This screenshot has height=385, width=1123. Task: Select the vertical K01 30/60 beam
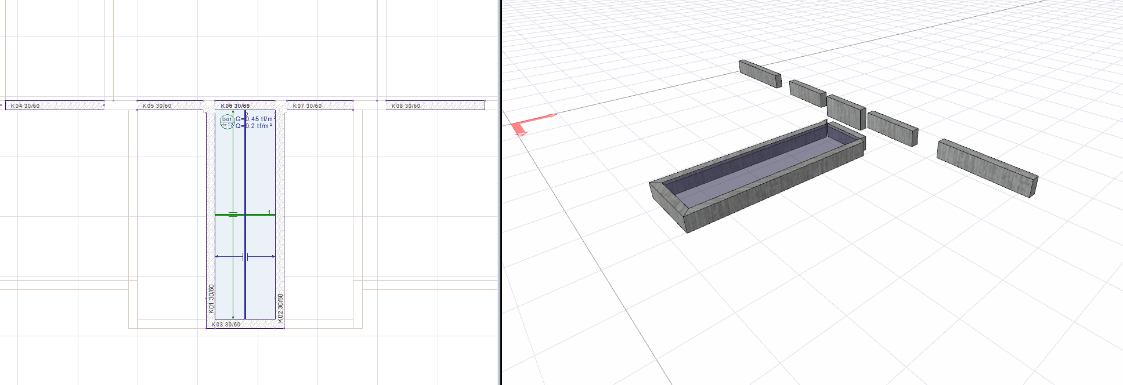click(x=211, y=232)
